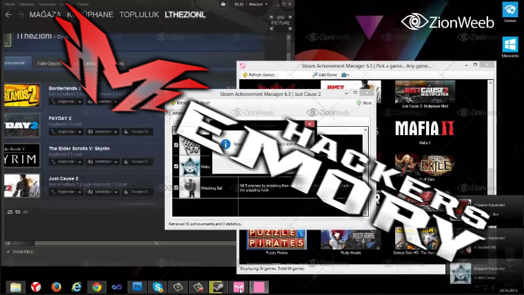This screenshot has width=524, height=295.
Task: Click the blue information icon in dialog
Action: [225, 144]
